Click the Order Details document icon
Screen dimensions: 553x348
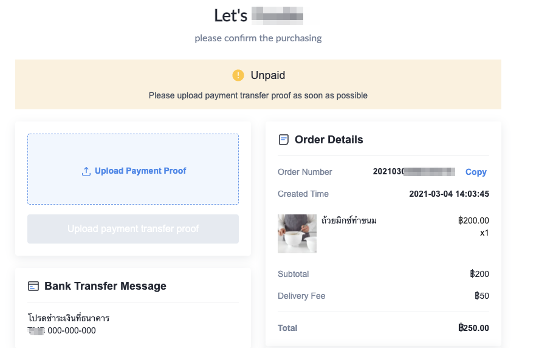click(284, 140)
